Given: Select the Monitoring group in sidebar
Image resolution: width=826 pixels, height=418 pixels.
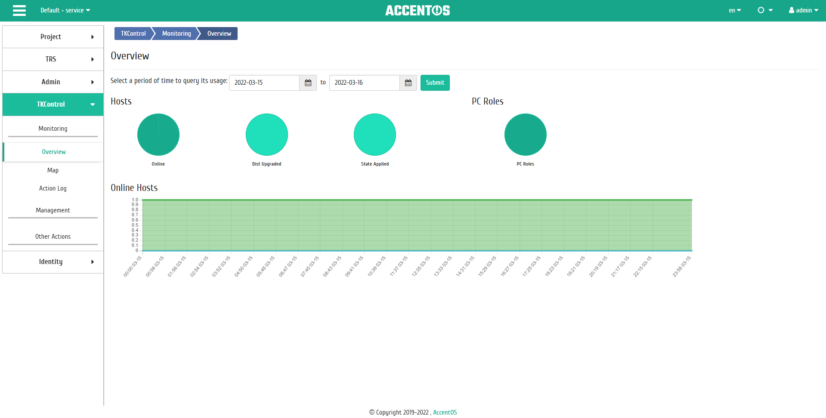Looking at the screenshot, I should click(x=53, y=129).
